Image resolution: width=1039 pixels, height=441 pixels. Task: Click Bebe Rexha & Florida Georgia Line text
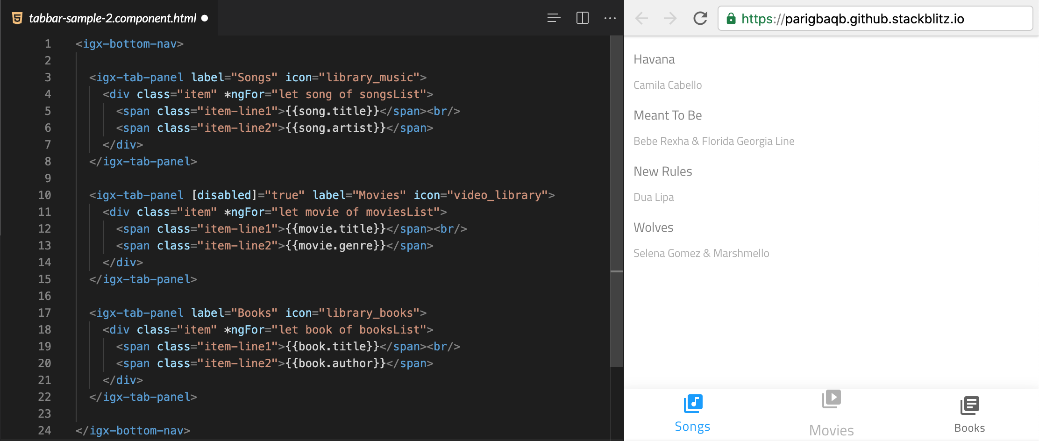[x=714, y=141]
